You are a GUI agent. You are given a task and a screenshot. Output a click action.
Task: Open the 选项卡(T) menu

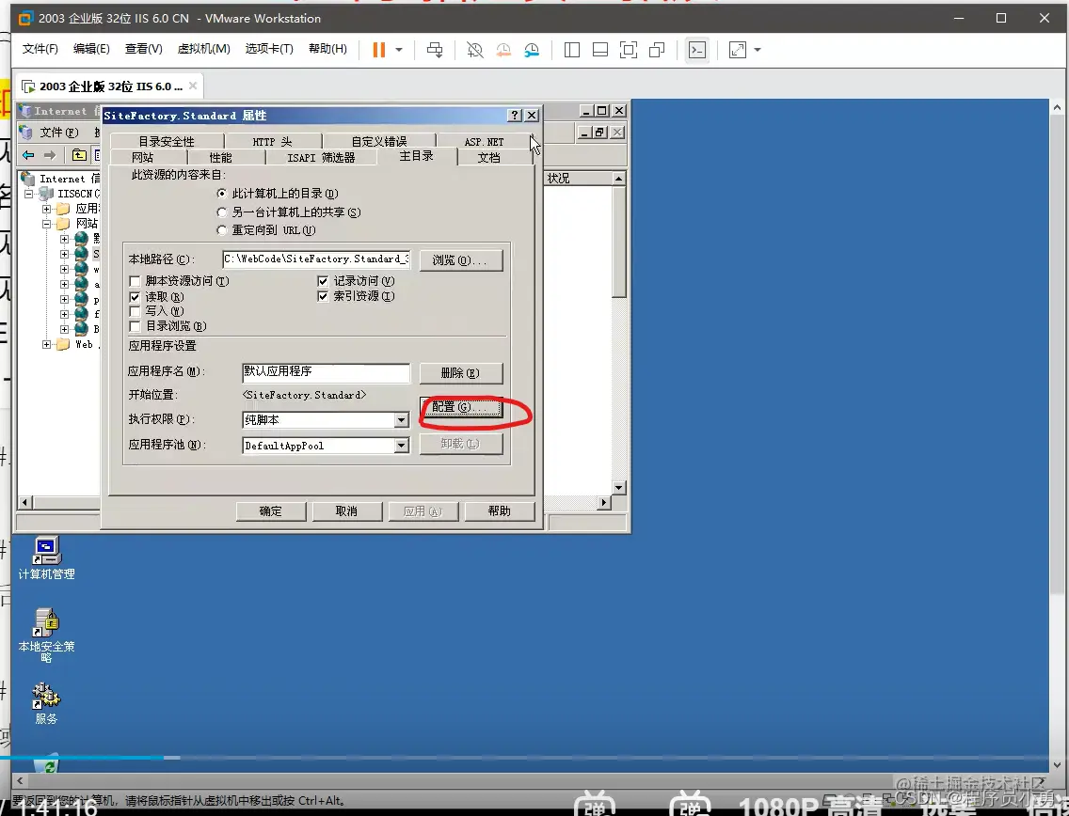coord(269,49)
